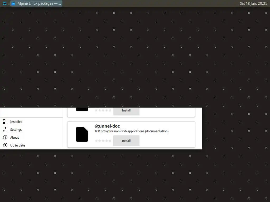Open the Installed section in the sidebar
Screen dimensions: 270x202
pos(32,122)
